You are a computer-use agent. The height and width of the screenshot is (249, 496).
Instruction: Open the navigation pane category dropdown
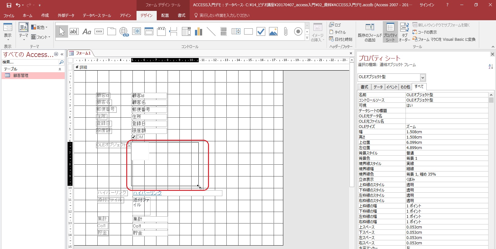pos(56,54)
